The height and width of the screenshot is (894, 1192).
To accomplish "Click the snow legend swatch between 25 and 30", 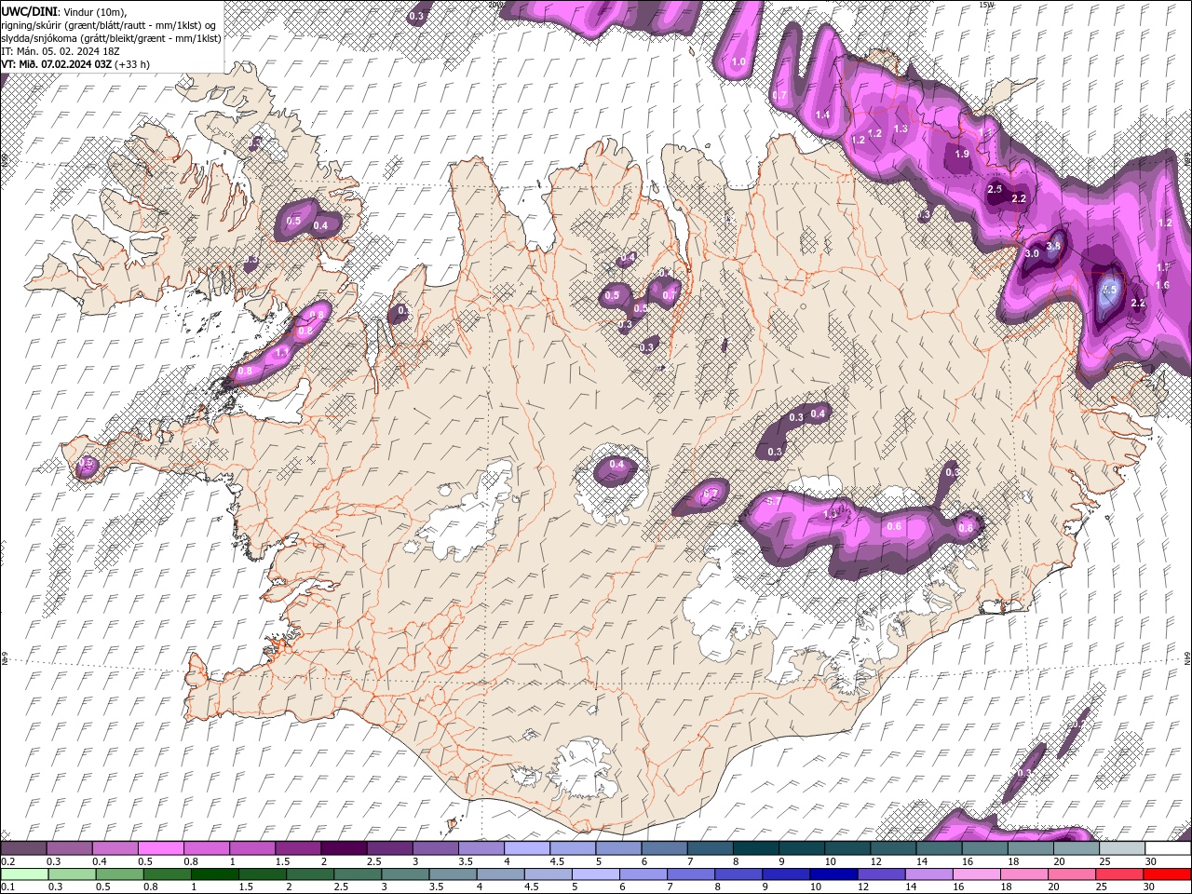I will coord(1122,848).
